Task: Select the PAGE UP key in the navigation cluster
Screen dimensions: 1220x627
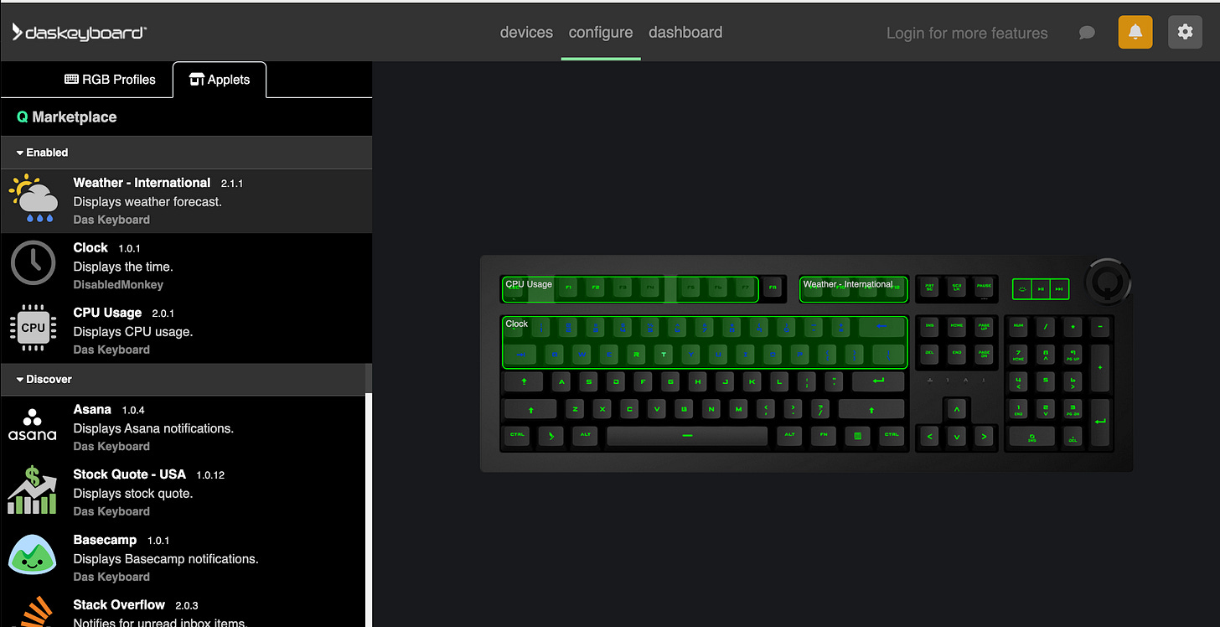Action: click(x=984, y=325)
